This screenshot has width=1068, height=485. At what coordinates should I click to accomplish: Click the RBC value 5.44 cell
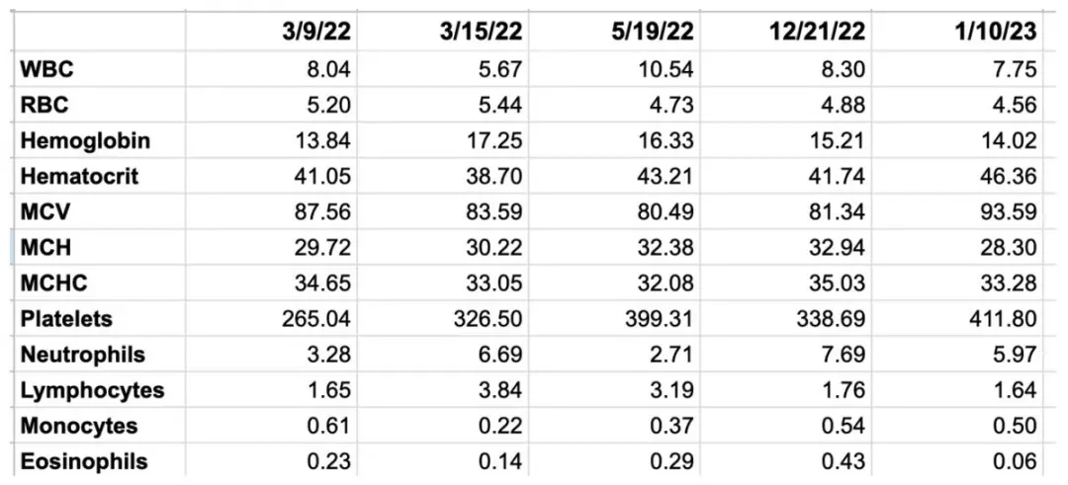[x=443, y=105]
